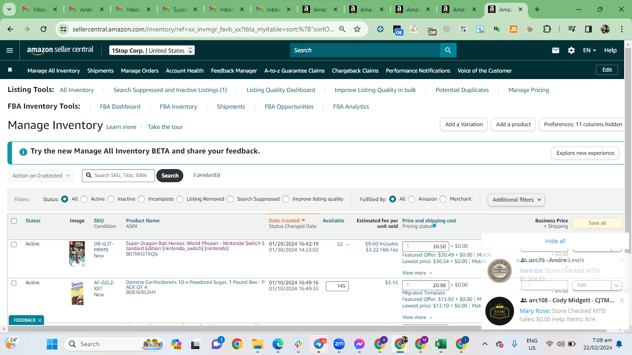Screen dimensions: 632x355
Task: Open the Chrome extensions puzzle icon
Action: (x=547, y=29)
